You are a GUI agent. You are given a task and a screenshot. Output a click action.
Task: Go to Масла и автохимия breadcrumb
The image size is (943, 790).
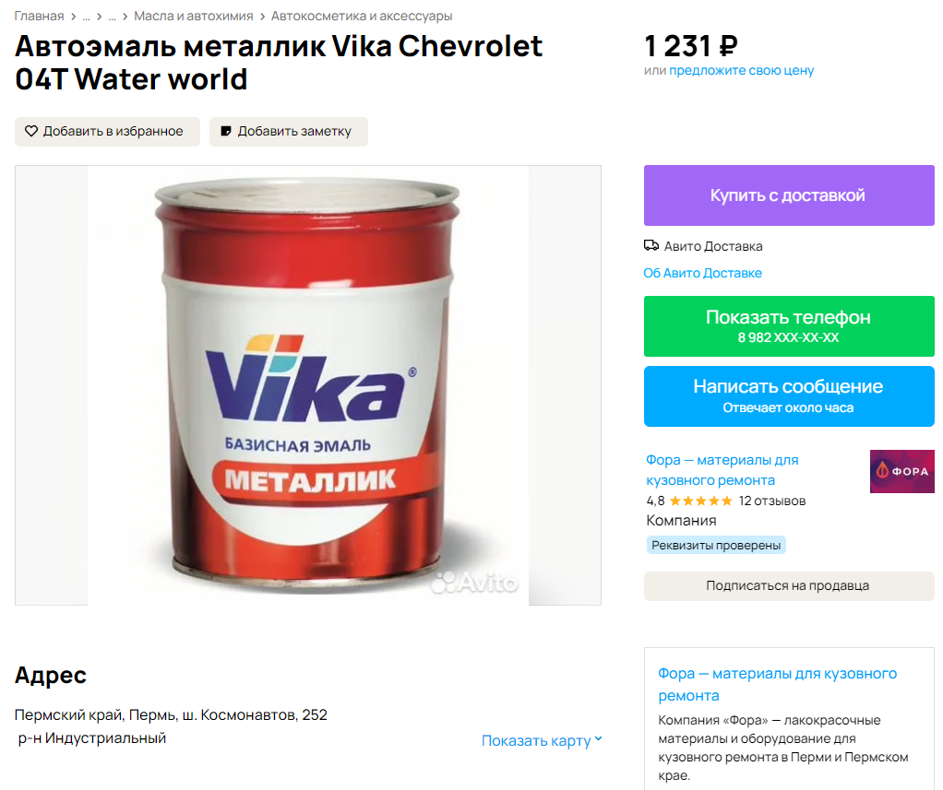(194, 17)
